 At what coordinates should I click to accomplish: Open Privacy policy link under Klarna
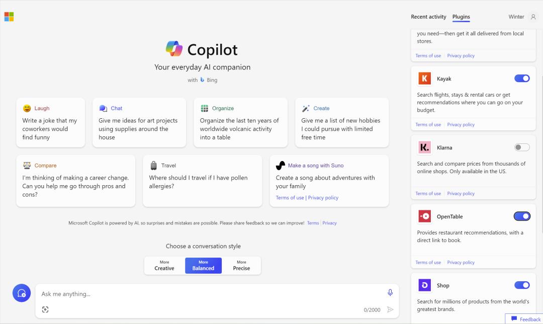coord(461,194)
